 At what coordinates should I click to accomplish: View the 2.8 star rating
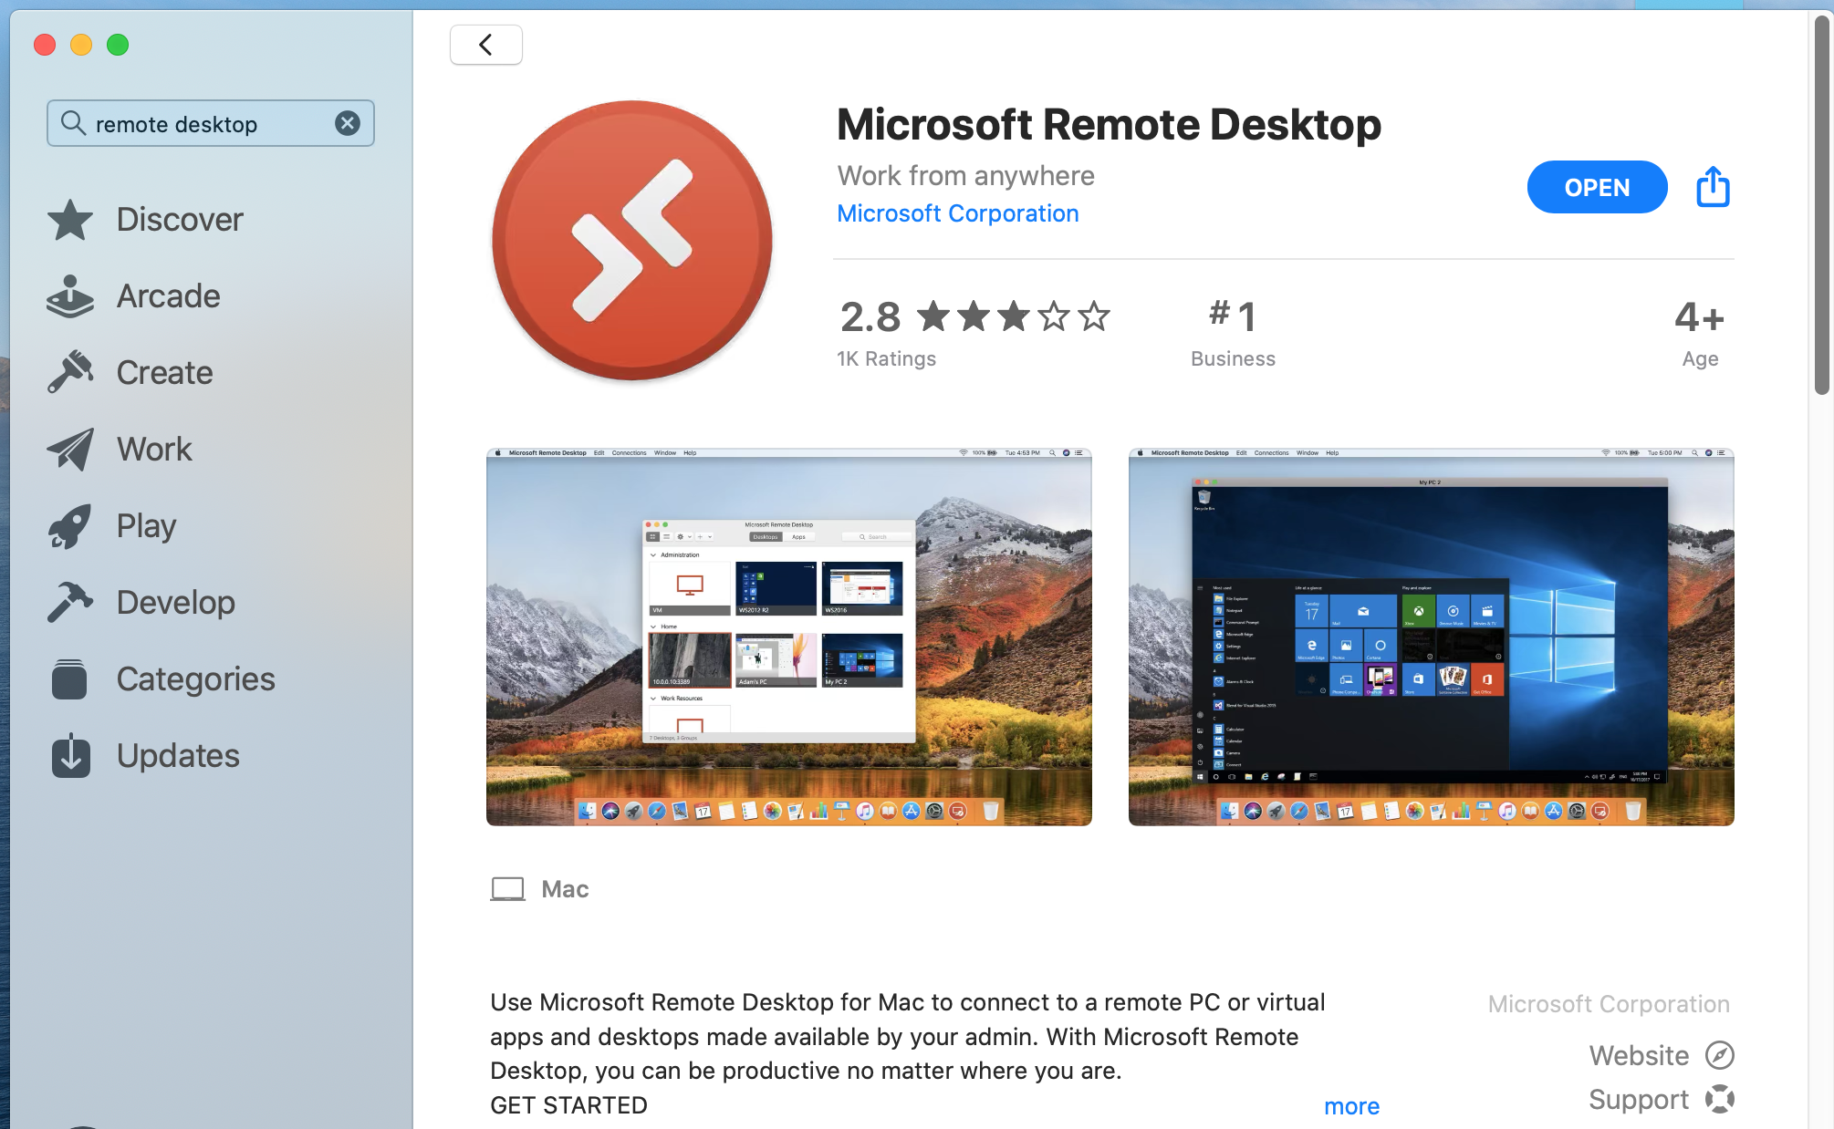(975, 316)
